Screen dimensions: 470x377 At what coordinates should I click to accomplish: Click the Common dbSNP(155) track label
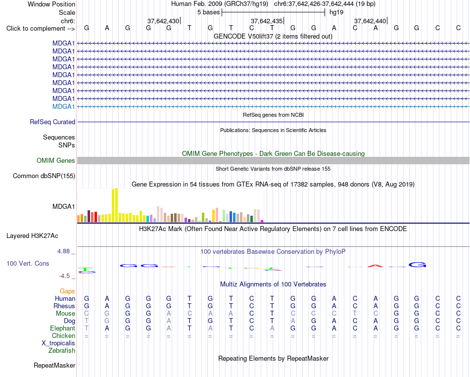coord(44,176)
